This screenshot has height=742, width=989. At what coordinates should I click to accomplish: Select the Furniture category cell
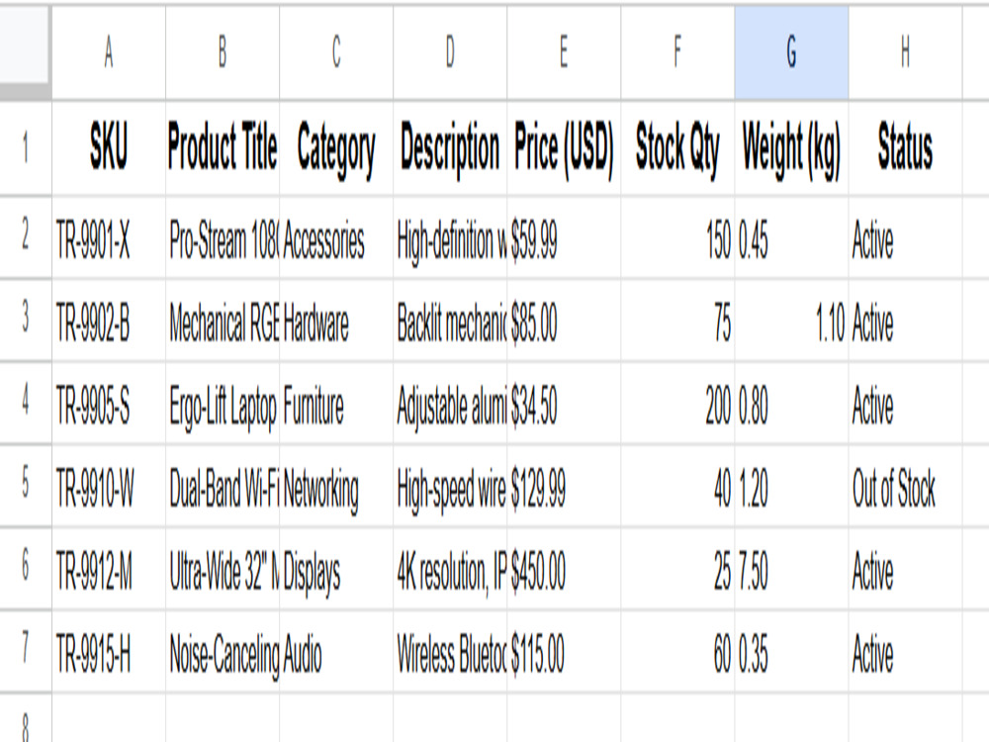(336, 404)
